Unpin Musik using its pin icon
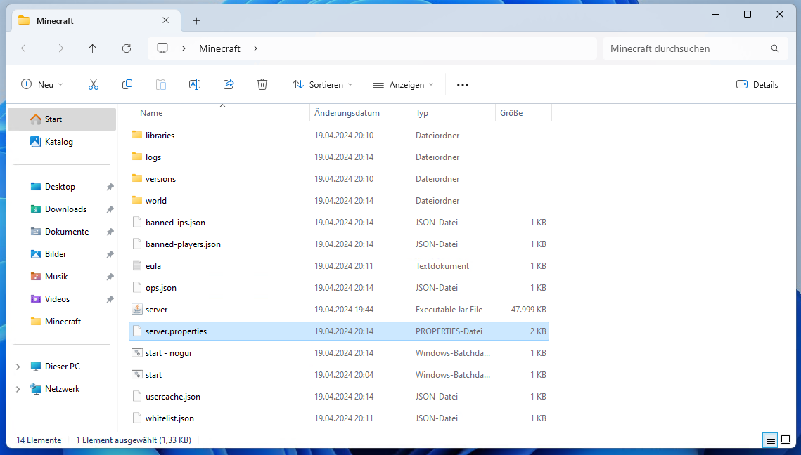This screenshot has height=455, width=801. click(x=110, y=277)
